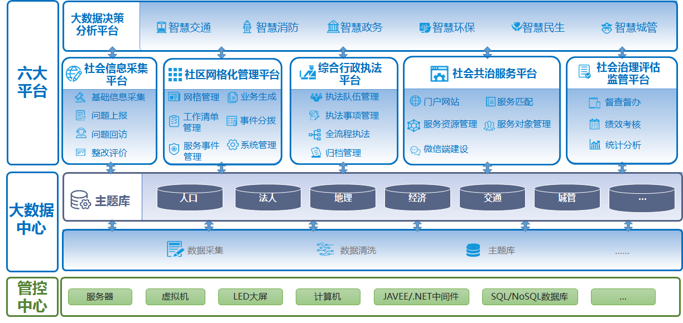This screenshot has width=683, height=323.
Task: Select the 人口 database cylinder
Action: pos(190,198)
